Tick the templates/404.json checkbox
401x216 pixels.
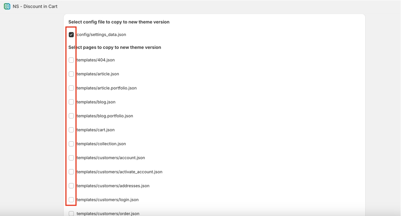click(71, 60)
